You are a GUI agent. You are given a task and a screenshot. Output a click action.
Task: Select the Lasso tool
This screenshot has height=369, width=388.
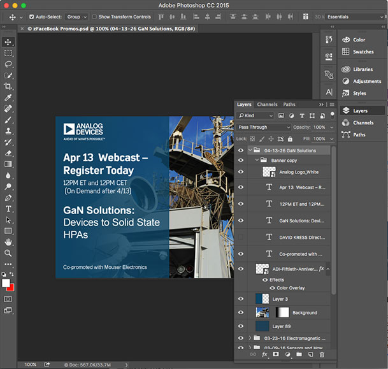coord(8,64)
